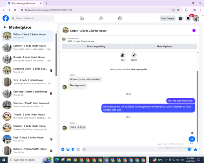Screen dimensions: 204x163
Task: Click Mark as pending button
Action: click(x=96, y=46)
